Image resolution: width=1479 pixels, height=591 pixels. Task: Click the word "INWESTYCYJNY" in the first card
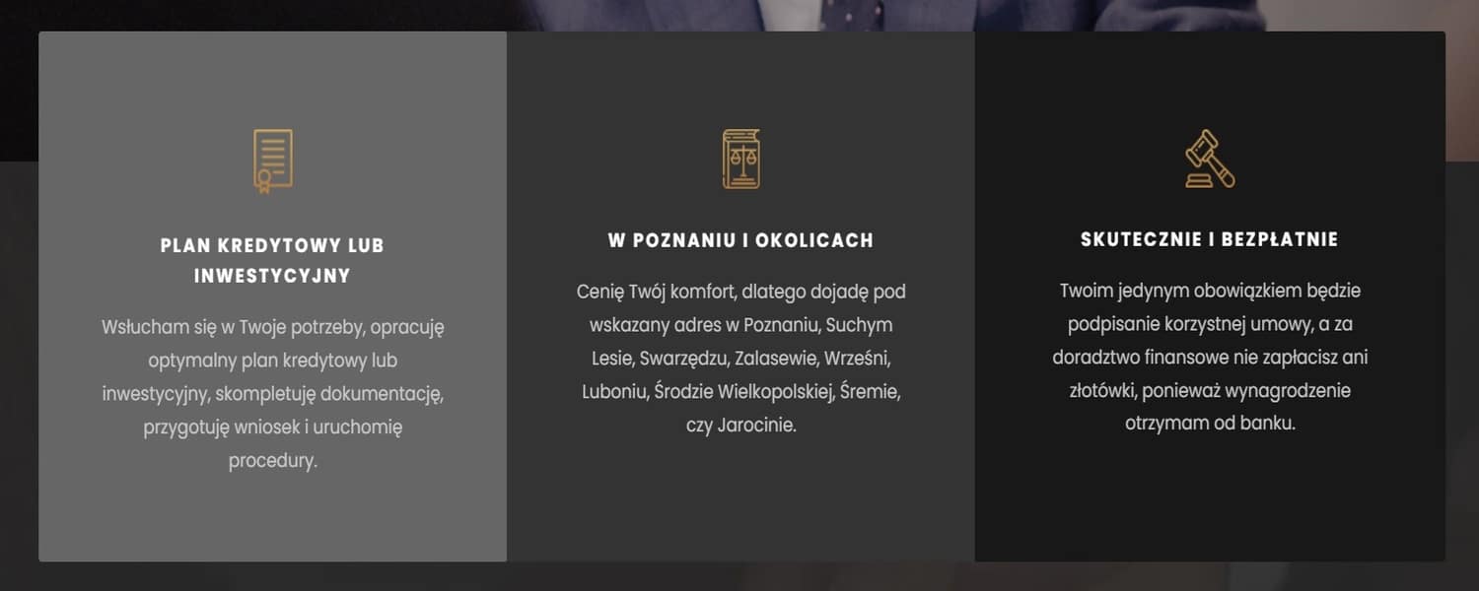pos(272,277)
